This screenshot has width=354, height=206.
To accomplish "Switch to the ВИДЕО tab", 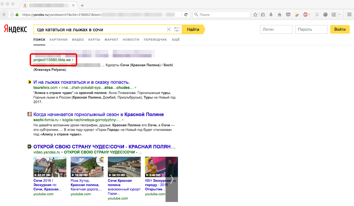I will (78, 40).
